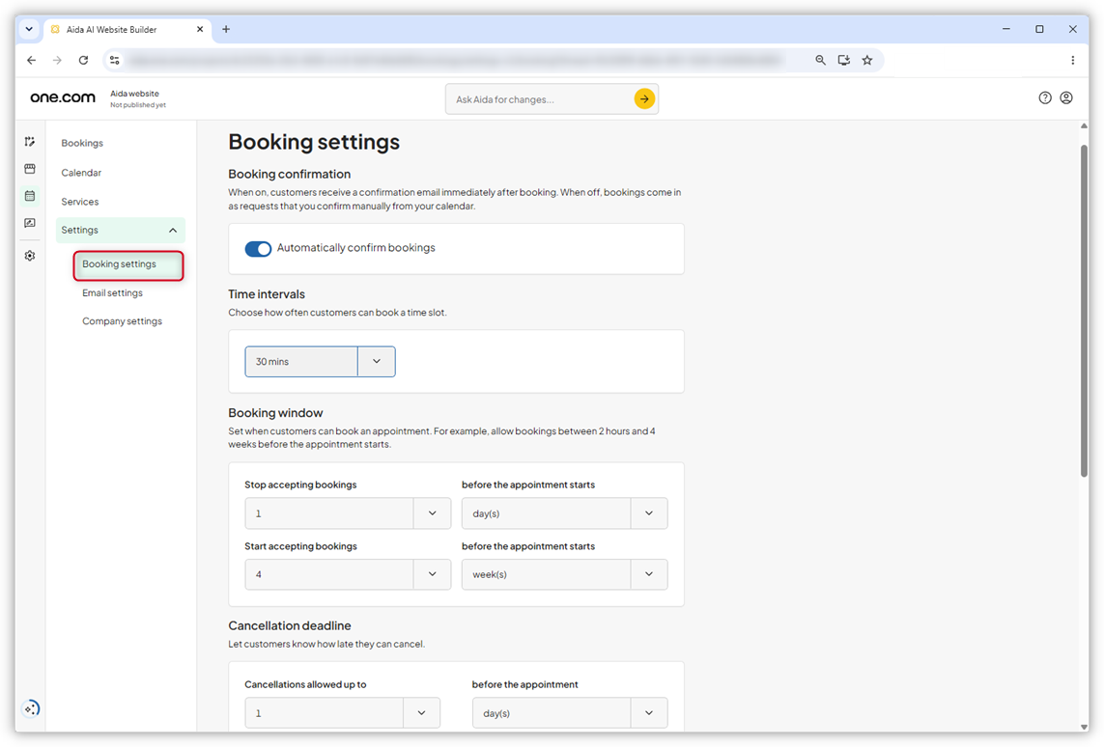The width and height of the screenshot is (1104, 747).
Task: Open Stop accepting bookings number dropdown
Action: pos(348,513)
